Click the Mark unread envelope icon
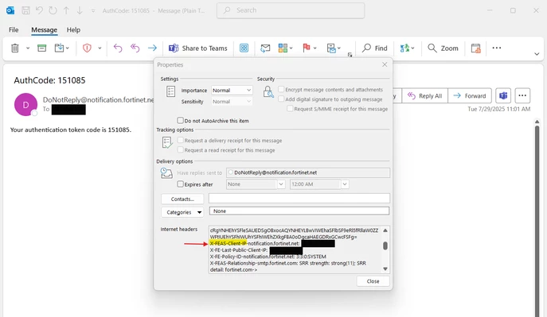This screenshot has height=317, width=547. [x=265, y=48]
